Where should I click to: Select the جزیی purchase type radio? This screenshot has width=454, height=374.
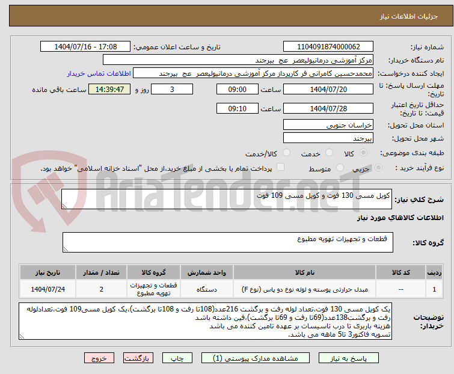(378, 168)
